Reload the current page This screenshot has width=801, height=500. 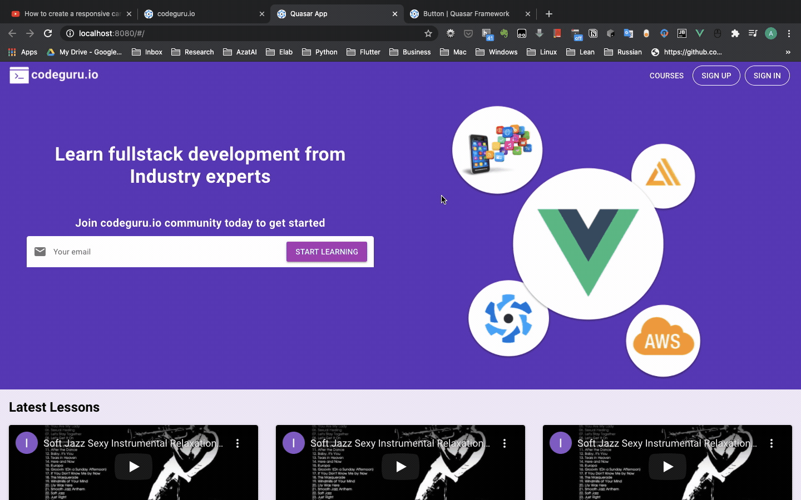click(x=48, y=33)
